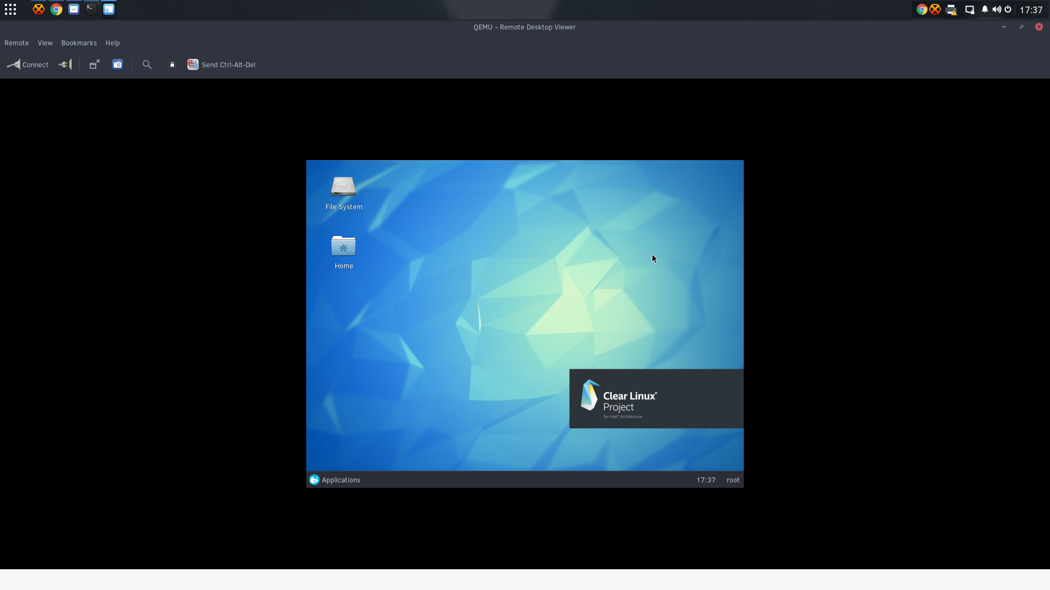
Task: Open the Help menu
Action: click(x=113, y=43)
